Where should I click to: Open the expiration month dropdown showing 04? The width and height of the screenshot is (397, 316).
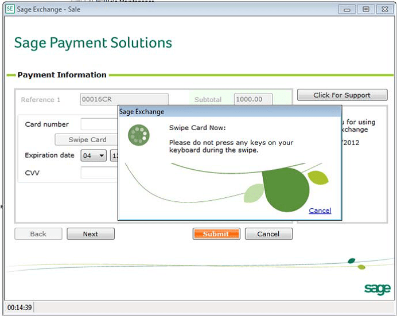click(94, 155)
